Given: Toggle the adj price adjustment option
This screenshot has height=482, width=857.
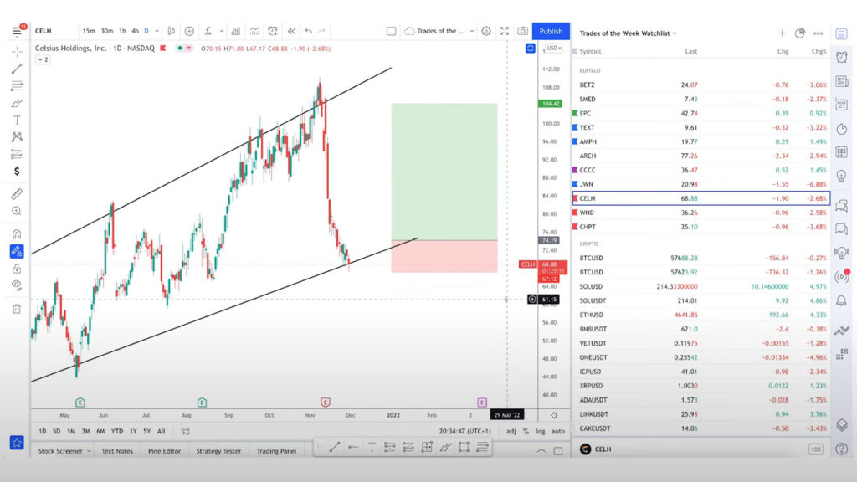Looking at the screenshot, I should [511, 431].
